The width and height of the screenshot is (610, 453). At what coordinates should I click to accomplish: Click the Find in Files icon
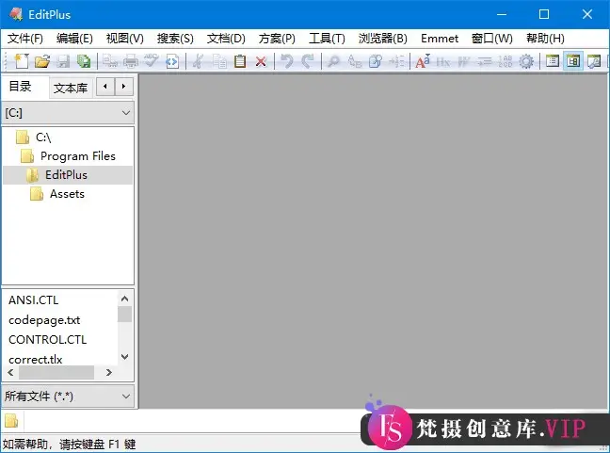pyautogui.click(x=376, y=61)
